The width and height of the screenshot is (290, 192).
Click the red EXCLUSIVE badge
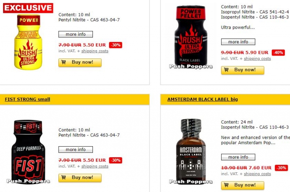coord(28,8)
